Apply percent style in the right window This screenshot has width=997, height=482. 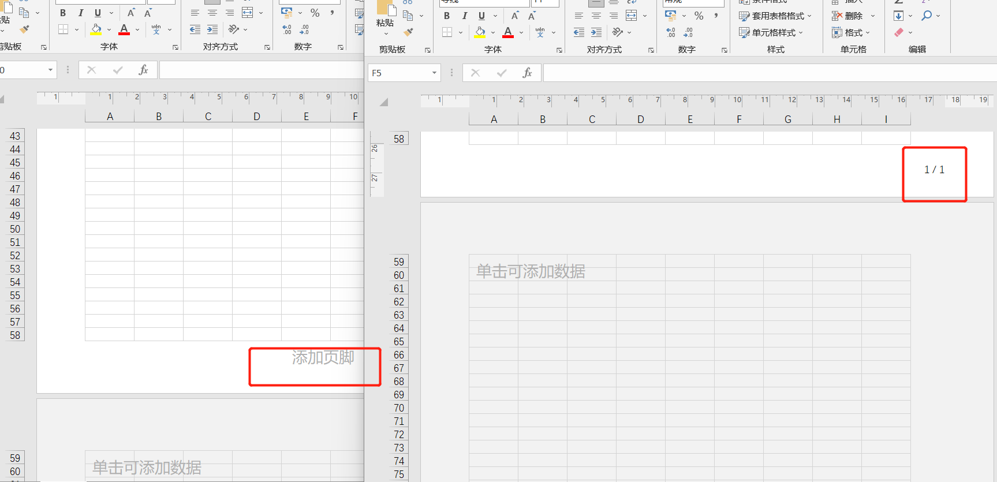[699, 16]
